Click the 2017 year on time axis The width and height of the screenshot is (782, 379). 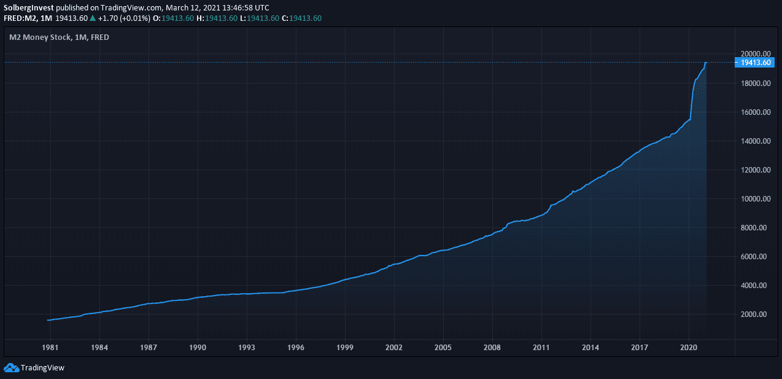point(640,348)
